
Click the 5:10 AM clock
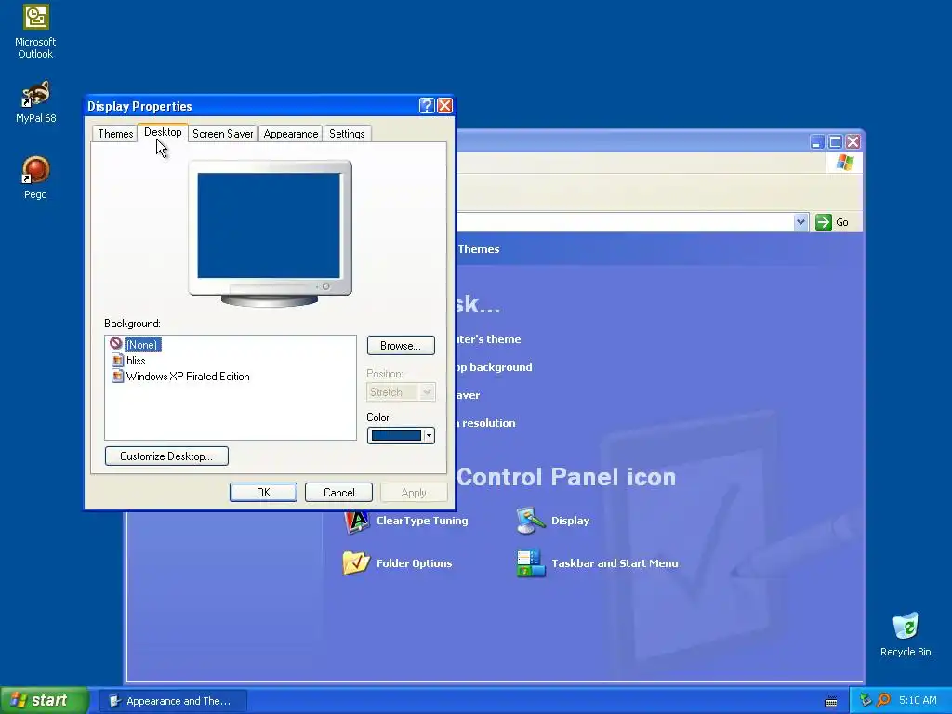click(918, 700)
